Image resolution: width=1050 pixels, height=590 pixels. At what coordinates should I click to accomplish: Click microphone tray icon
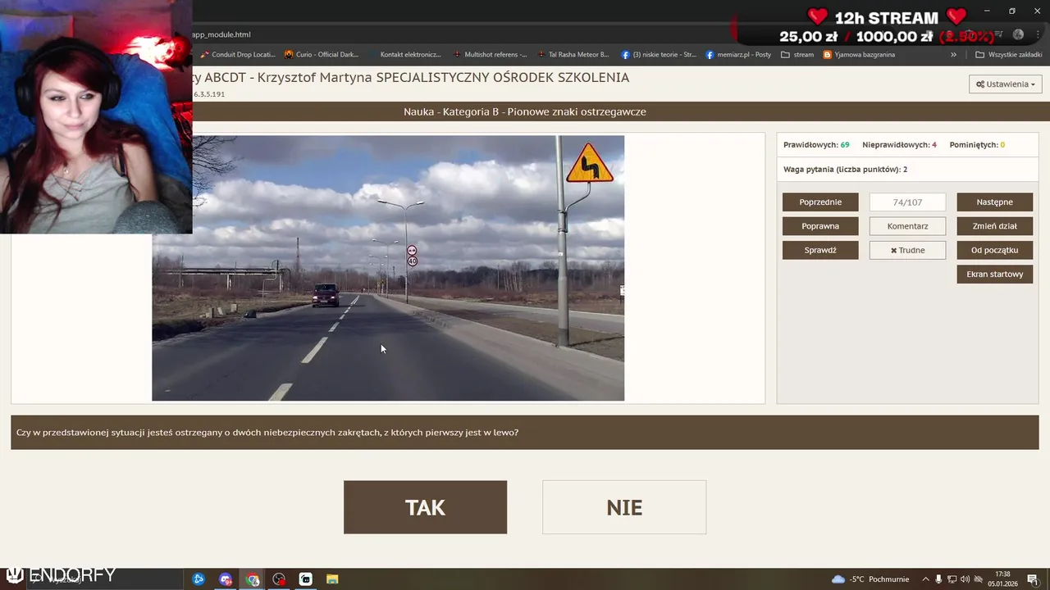pyautogui.click(x=938, y=579)
